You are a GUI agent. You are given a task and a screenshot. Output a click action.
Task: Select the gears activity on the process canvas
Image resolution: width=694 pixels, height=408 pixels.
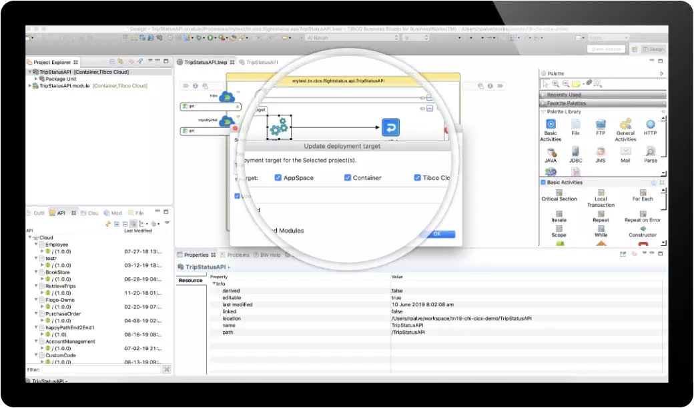(280, 127)
